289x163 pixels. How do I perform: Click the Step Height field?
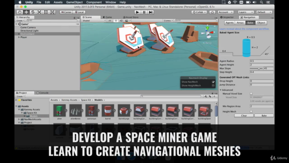tap(261, 72)
